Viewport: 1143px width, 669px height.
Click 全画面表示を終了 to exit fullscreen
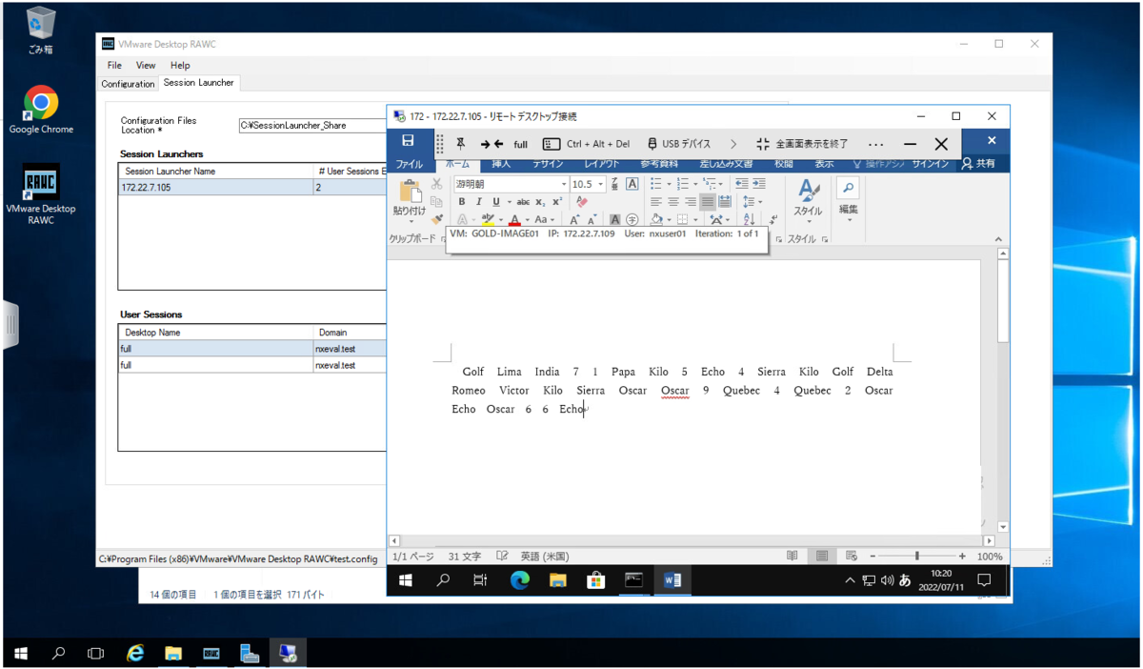tap(801, 144)
